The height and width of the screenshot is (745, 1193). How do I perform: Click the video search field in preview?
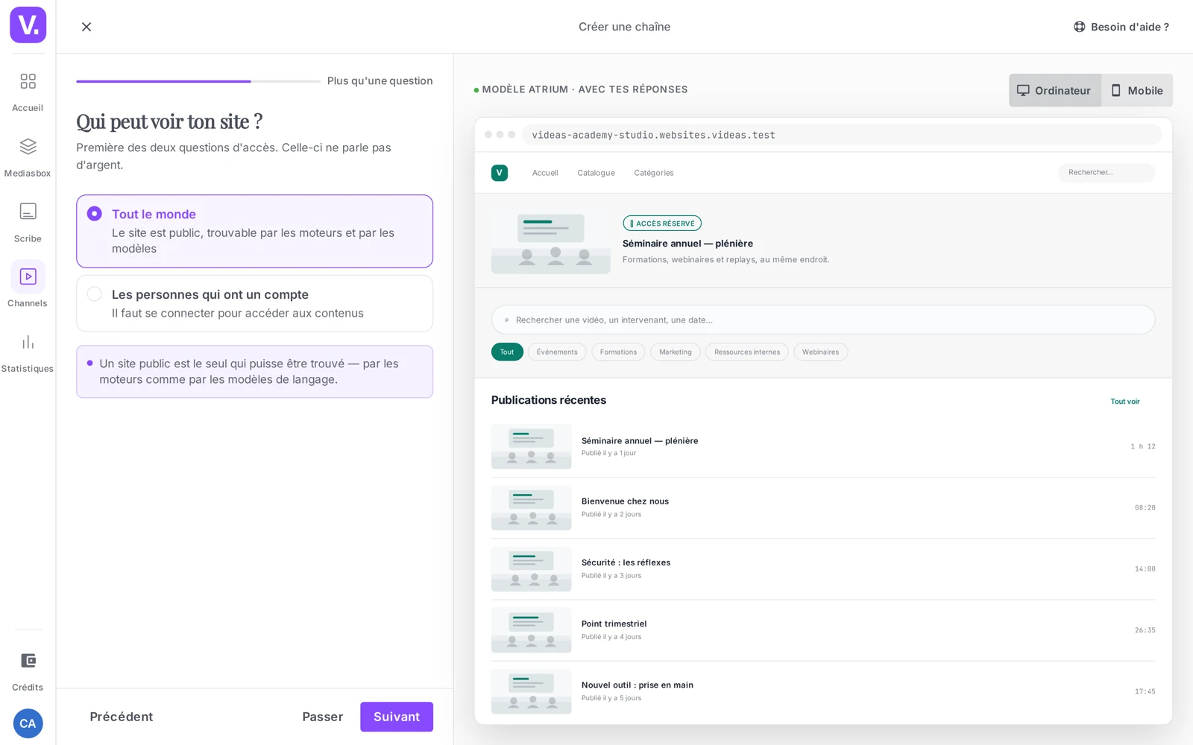tap(823, 320)
